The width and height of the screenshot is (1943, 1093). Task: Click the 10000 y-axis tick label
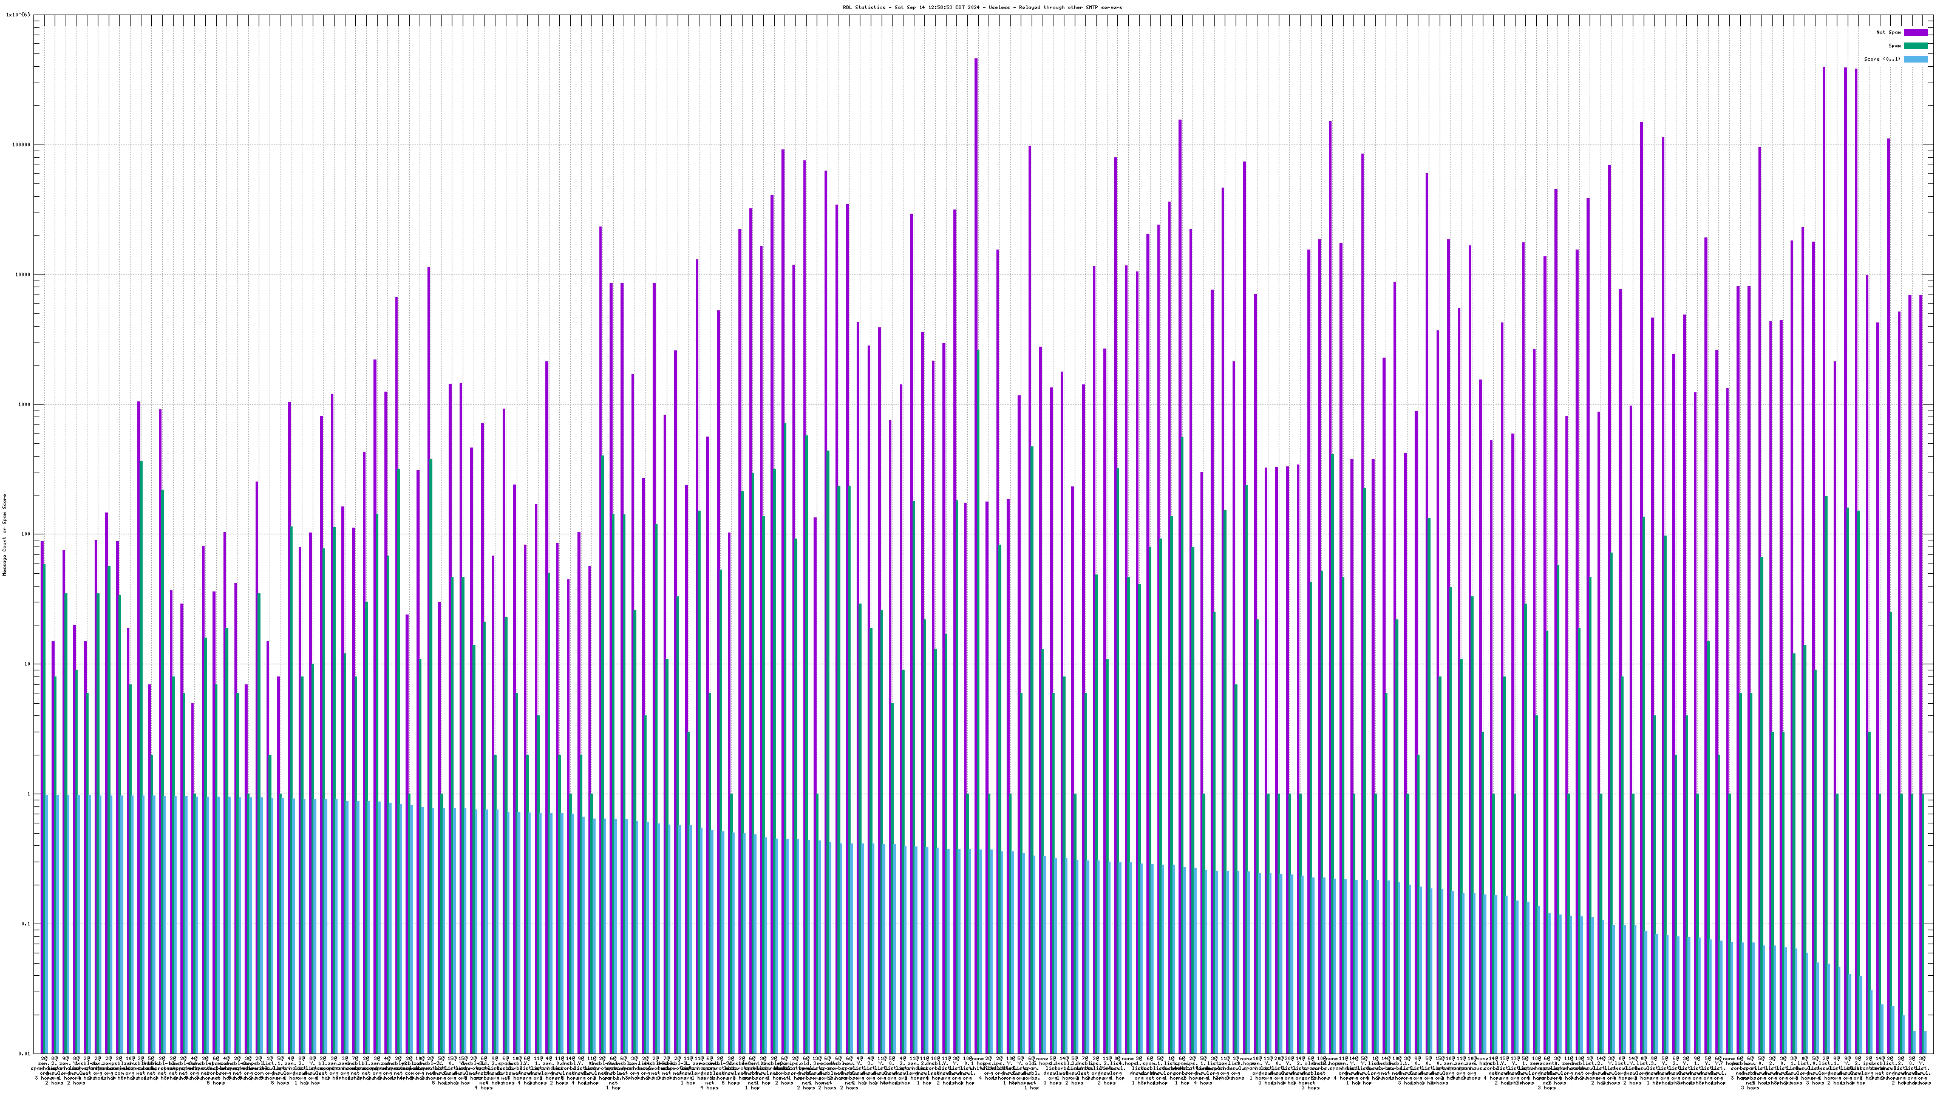click(x=22, y=274)
